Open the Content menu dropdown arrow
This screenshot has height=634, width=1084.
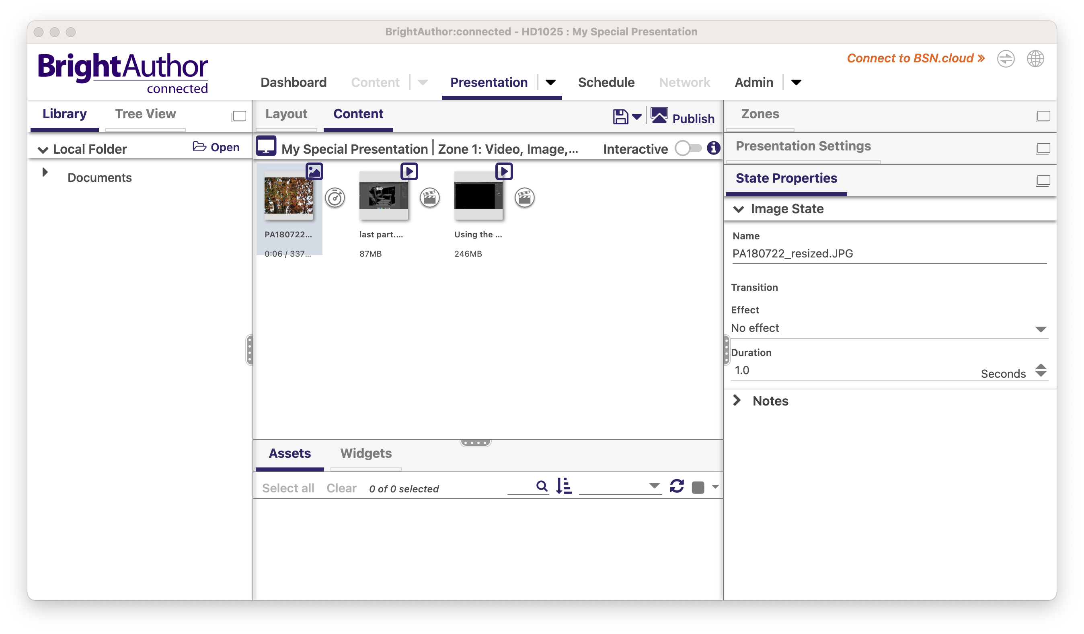pos(423,82)
